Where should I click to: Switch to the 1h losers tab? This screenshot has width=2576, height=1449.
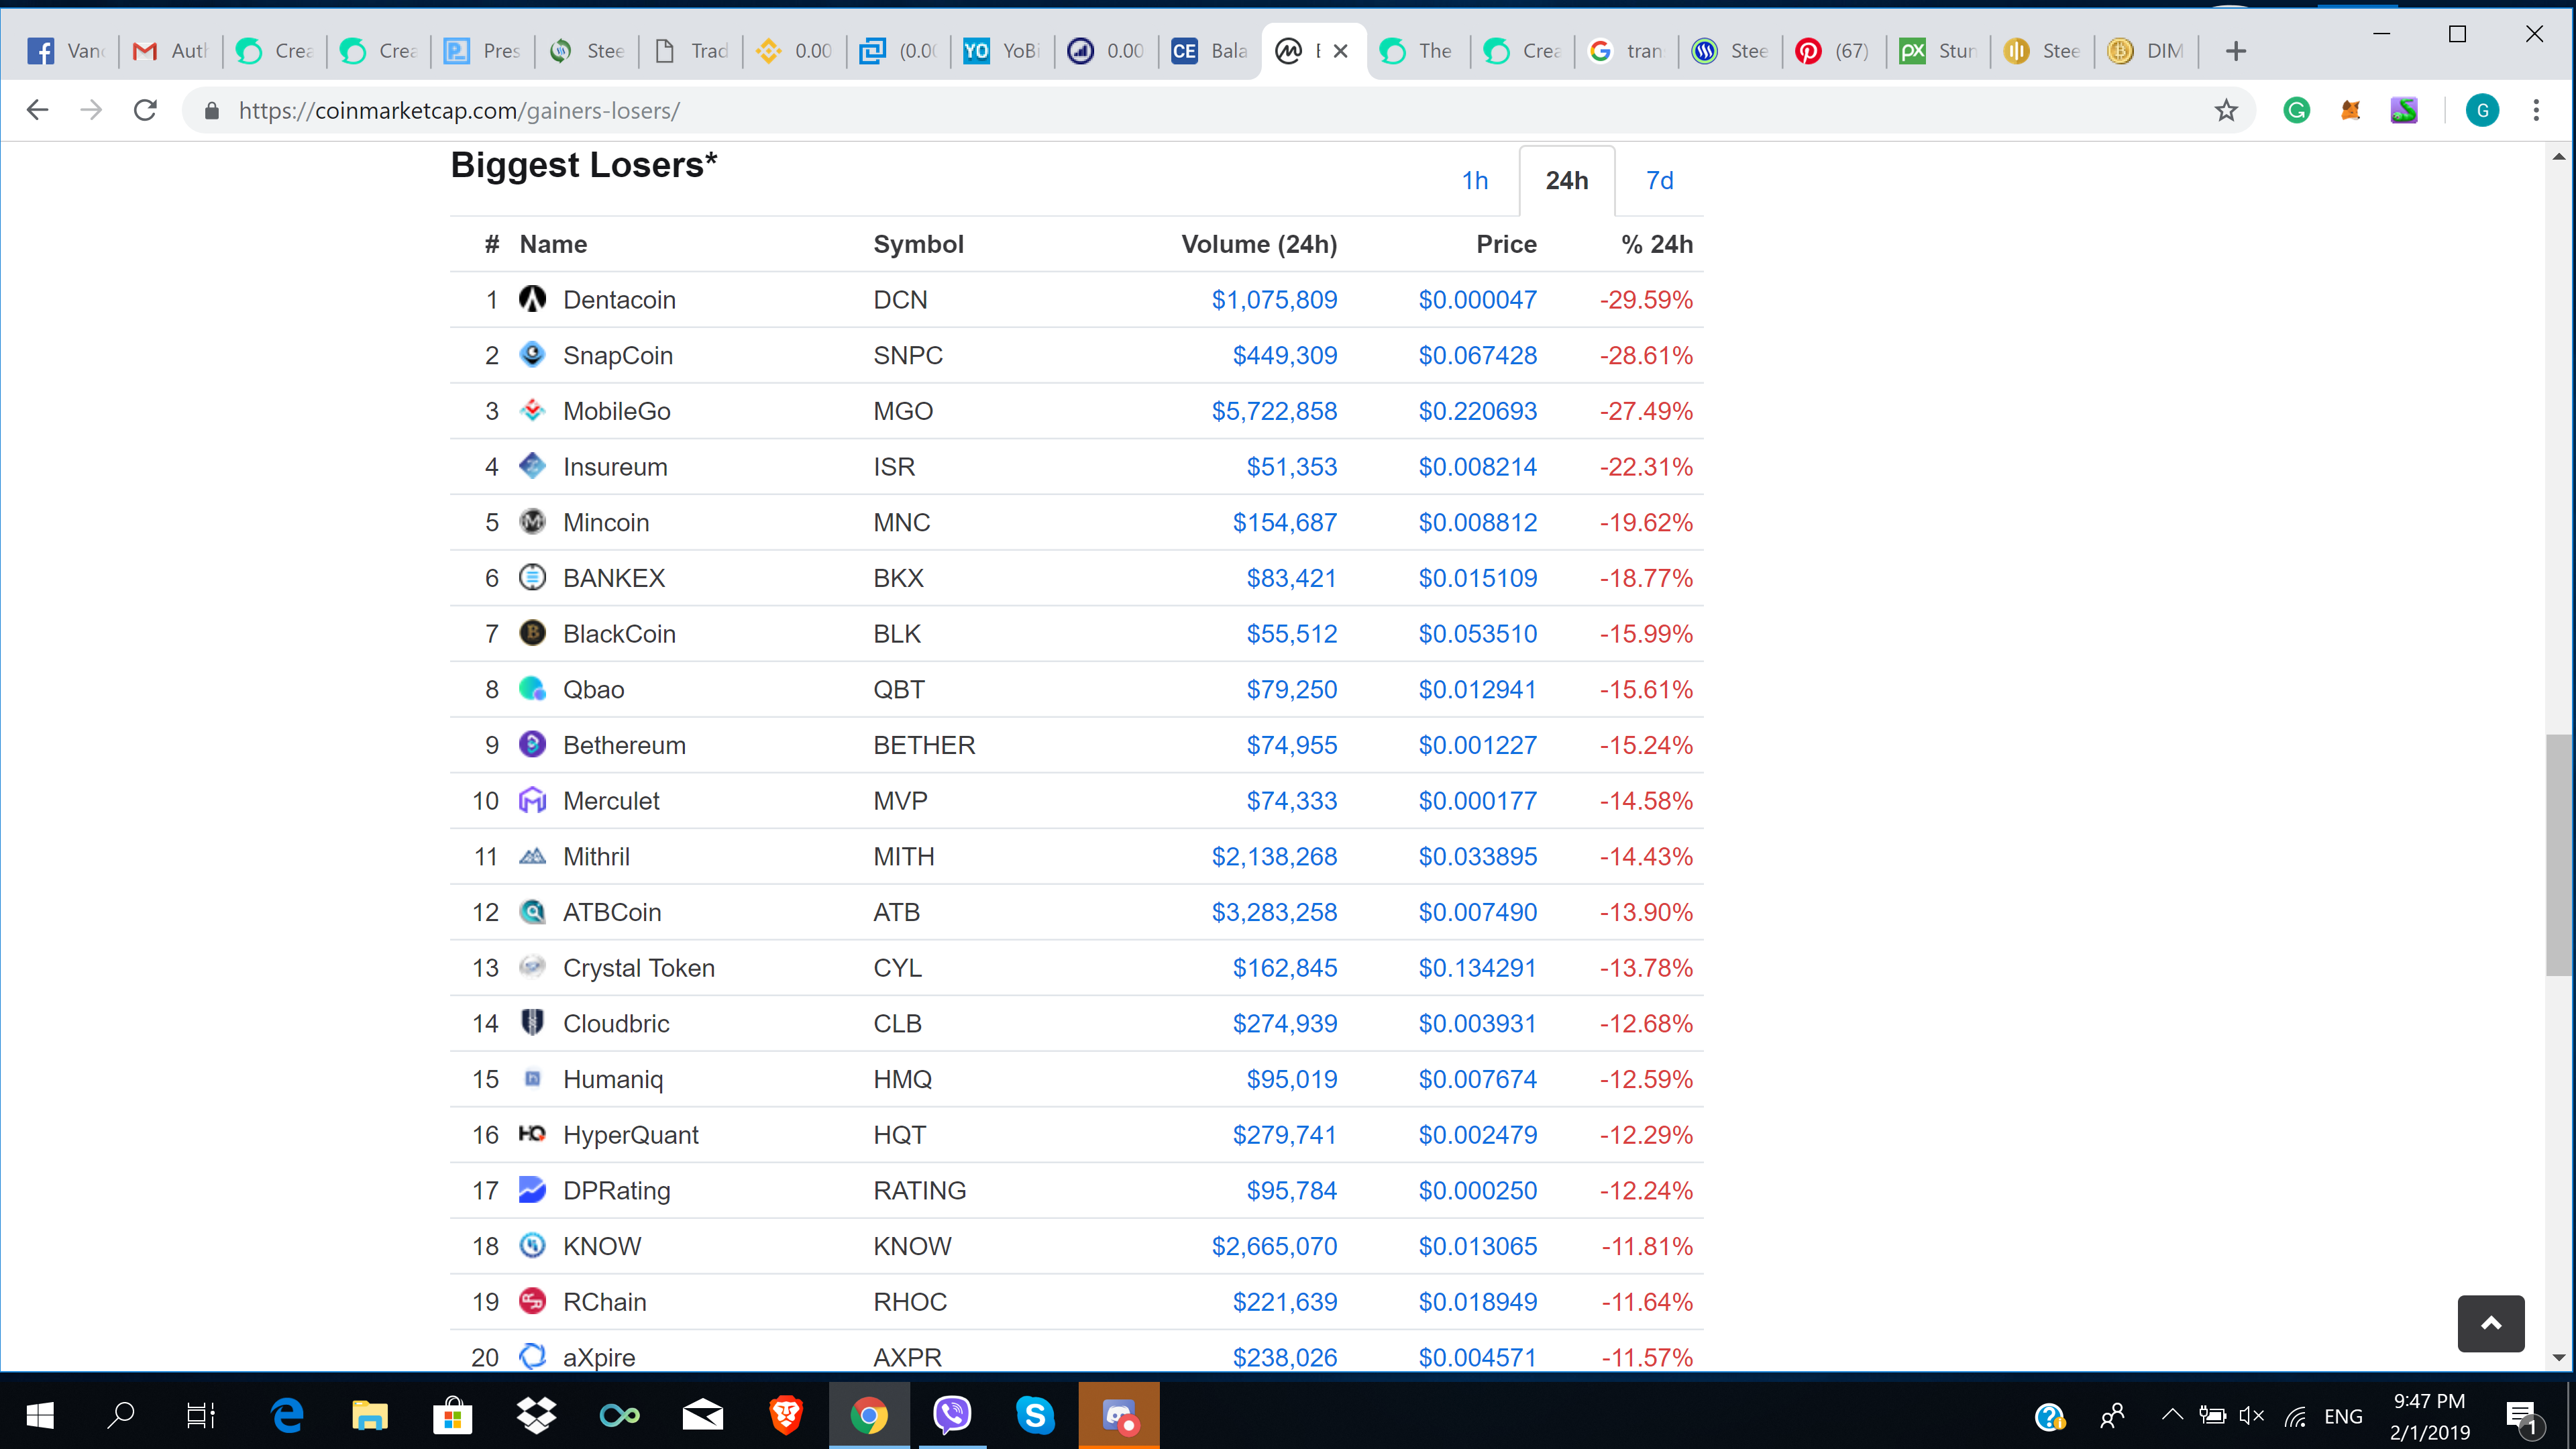coord(1474,181)
